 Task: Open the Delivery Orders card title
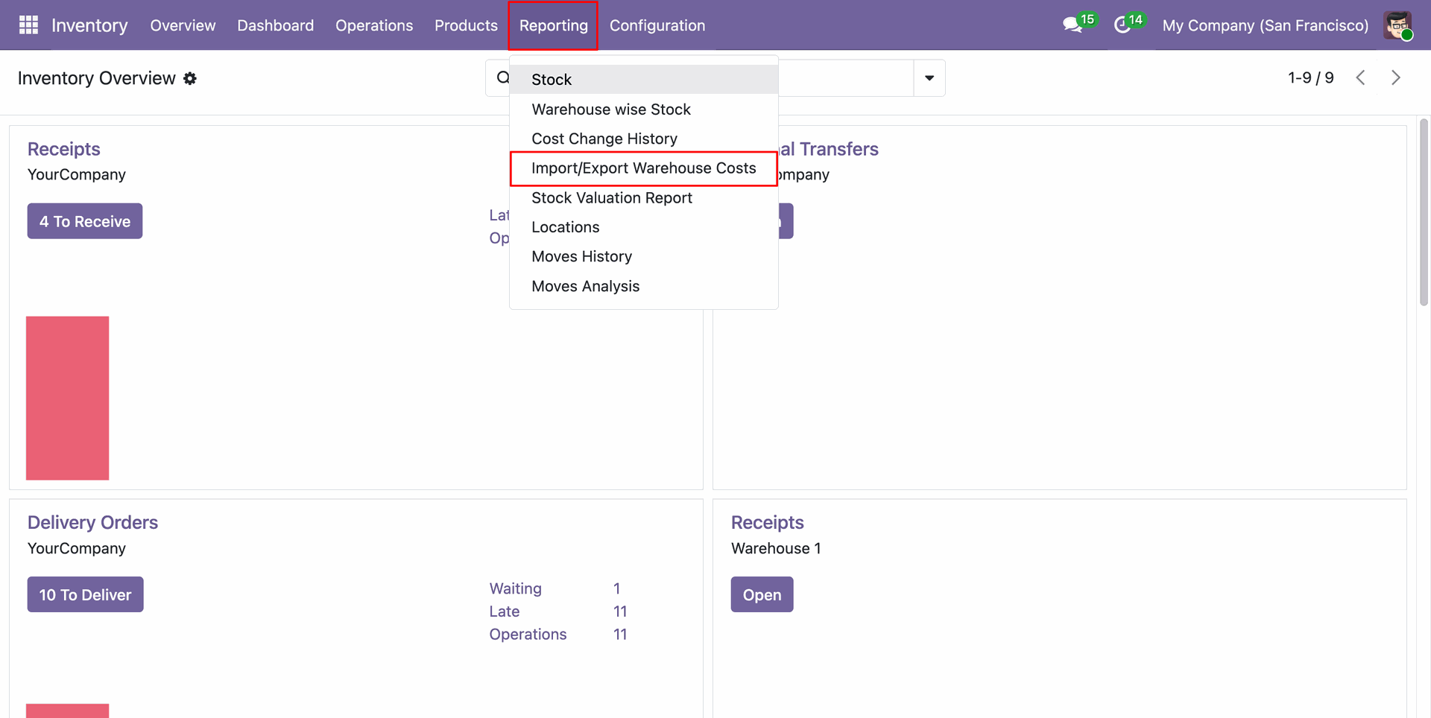coord(92,522)
